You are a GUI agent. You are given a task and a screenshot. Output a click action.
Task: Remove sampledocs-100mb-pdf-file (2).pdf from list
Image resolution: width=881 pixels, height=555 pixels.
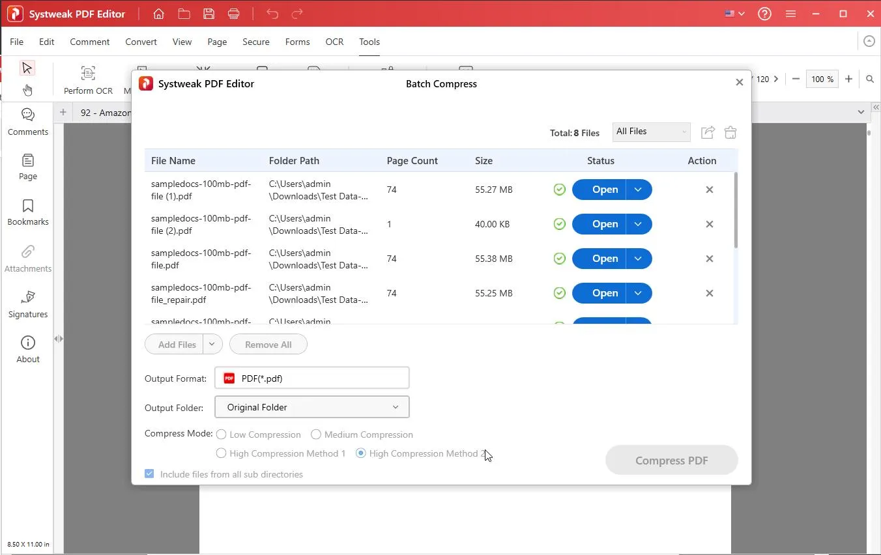(x=710, y=224)
